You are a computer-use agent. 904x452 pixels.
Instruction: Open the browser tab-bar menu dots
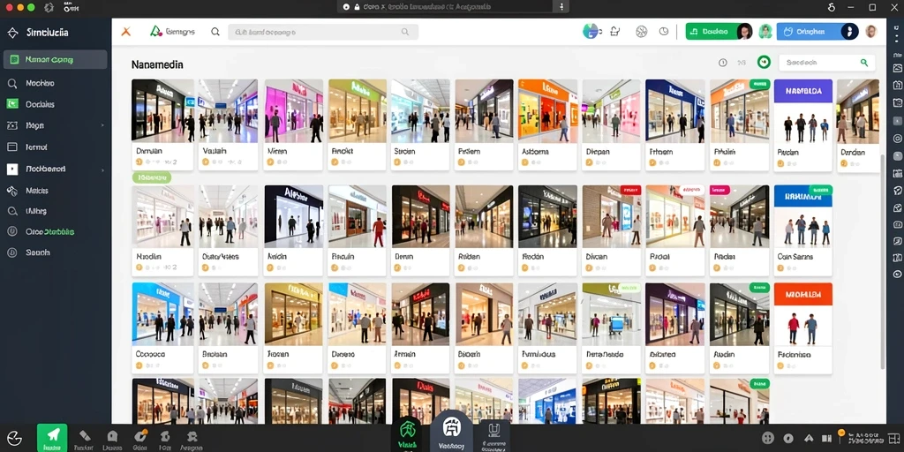click(561, 7)
